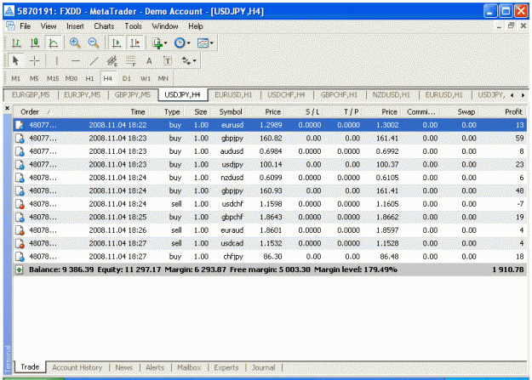
Task: Draw a vertical line
Action: (56, 61)
